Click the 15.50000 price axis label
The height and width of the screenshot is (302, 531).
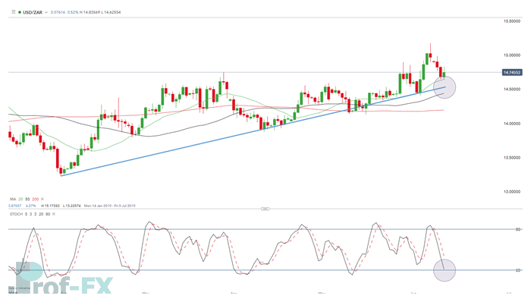point(512,21)
